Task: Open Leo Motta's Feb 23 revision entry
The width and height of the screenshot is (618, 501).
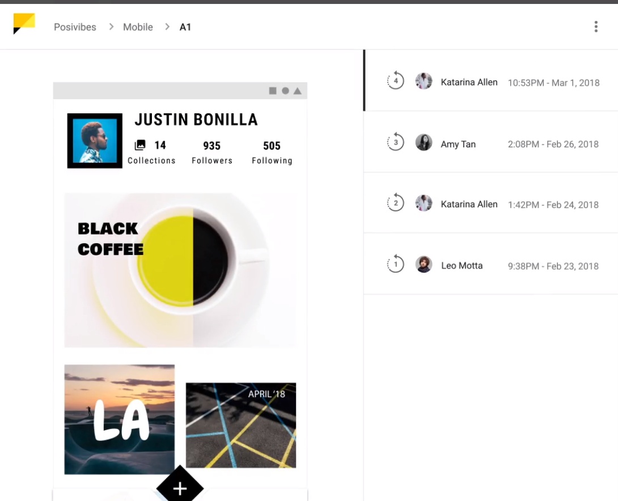Action: point(491,265)
